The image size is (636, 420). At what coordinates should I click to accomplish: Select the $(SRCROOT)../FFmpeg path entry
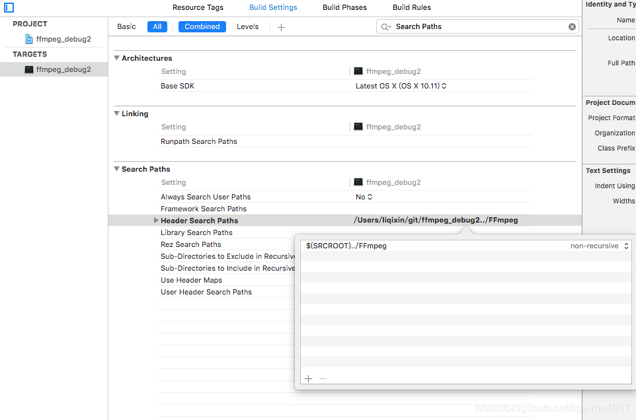point(346,246)
